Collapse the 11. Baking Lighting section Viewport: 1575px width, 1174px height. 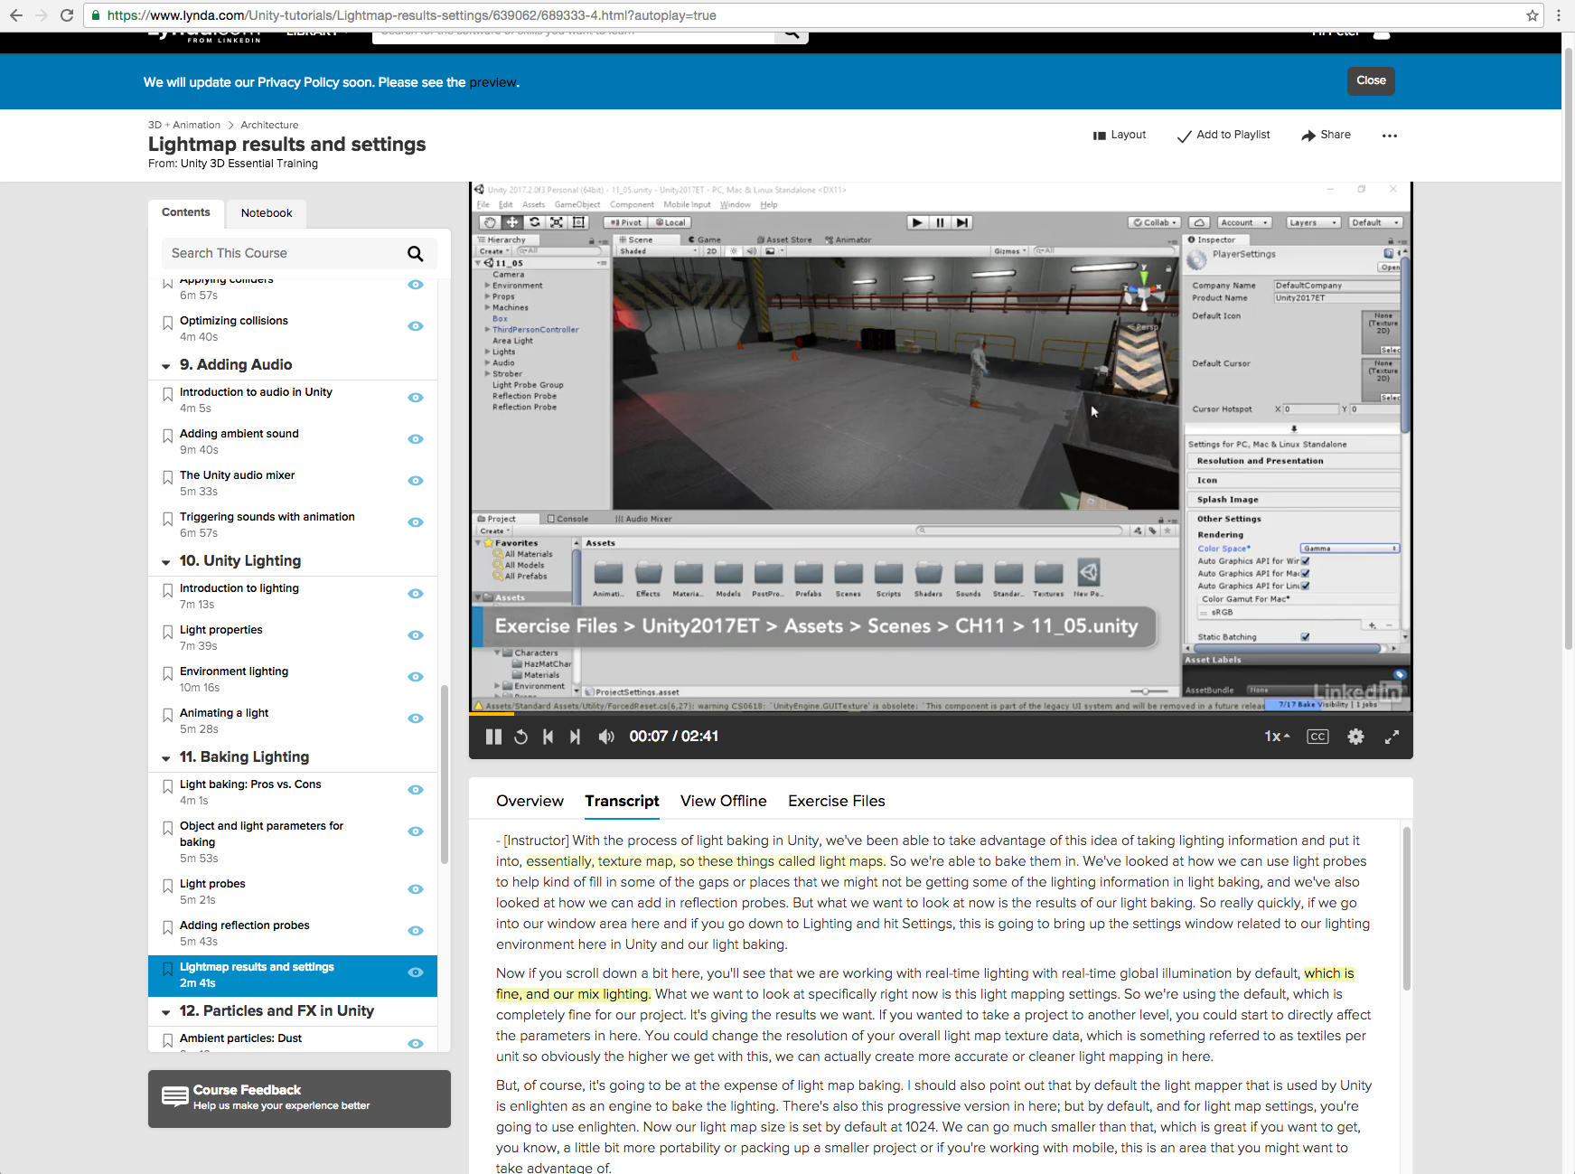pyautogui.click(x=165, y=758)
